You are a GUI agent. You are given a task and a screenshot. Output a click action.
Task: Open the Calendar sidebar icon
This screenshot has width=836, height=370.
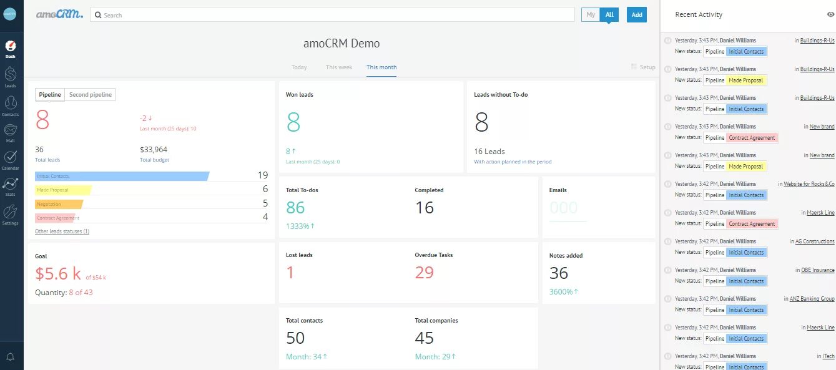[11, 159]
